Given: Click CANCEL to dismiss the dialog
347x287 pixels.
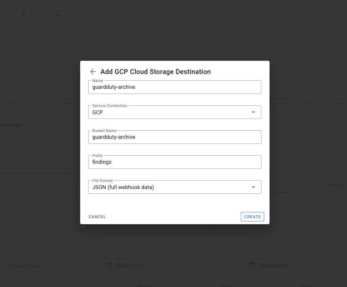Looking at the screenshot, I should [97, 216].
